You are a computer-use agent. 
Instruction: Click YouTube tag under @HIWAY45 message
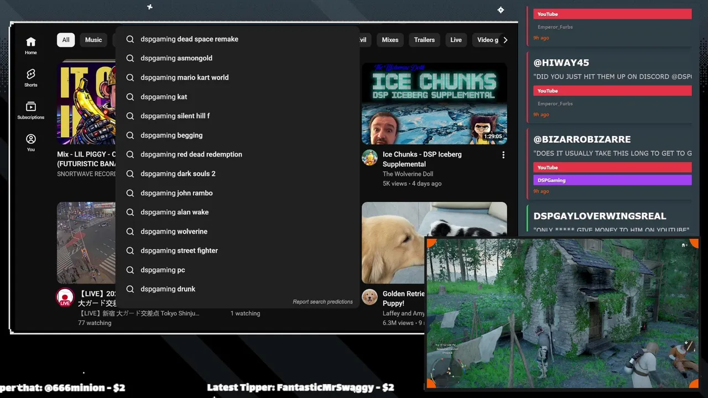[x=612, y=91]
